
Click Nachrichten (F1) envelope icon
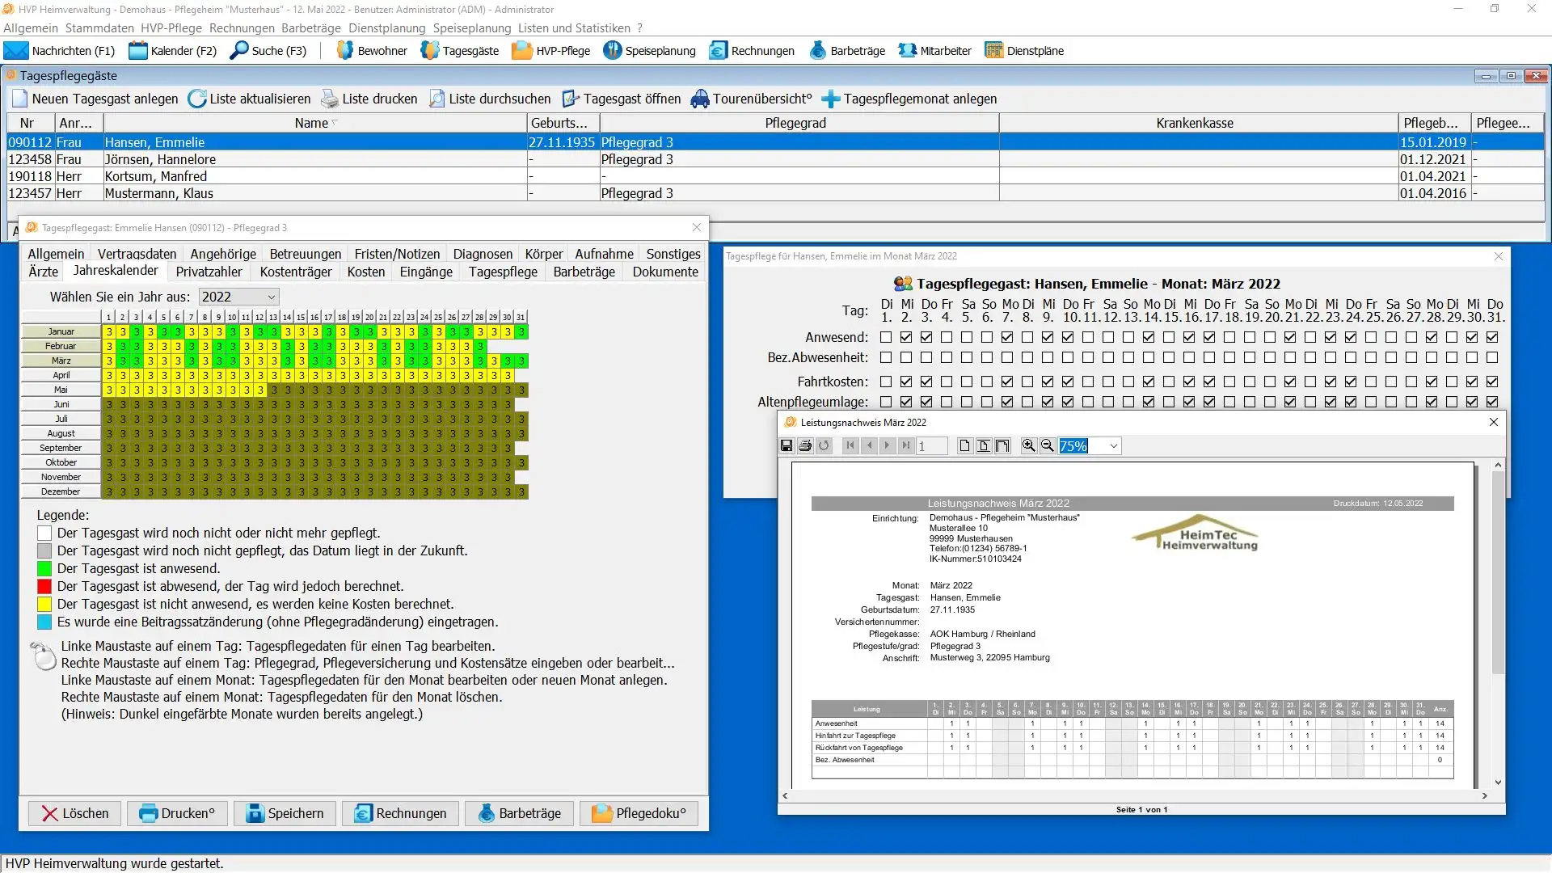tap(16, 51)
